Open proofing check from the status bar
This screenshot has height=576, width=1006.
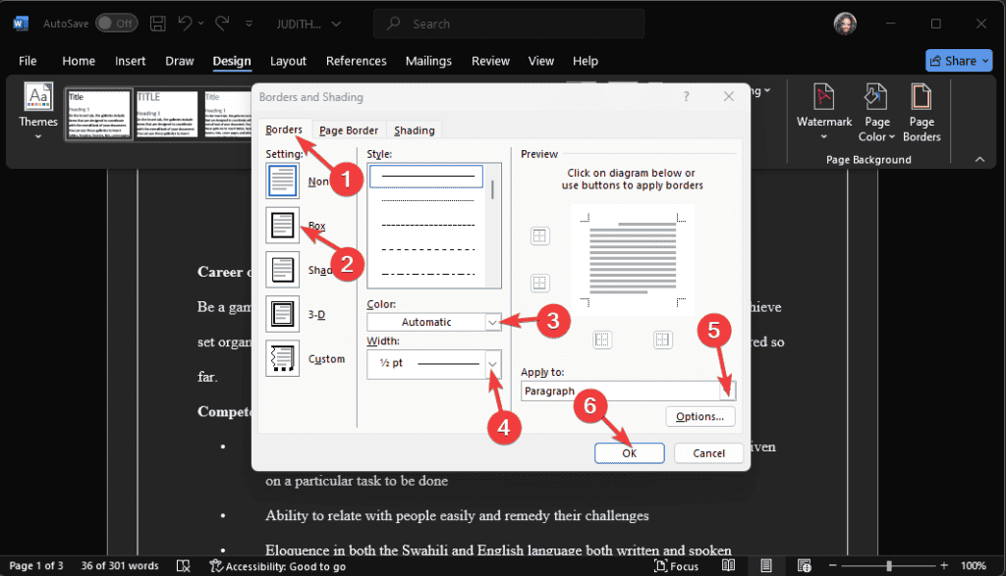[x=183, y=566]
